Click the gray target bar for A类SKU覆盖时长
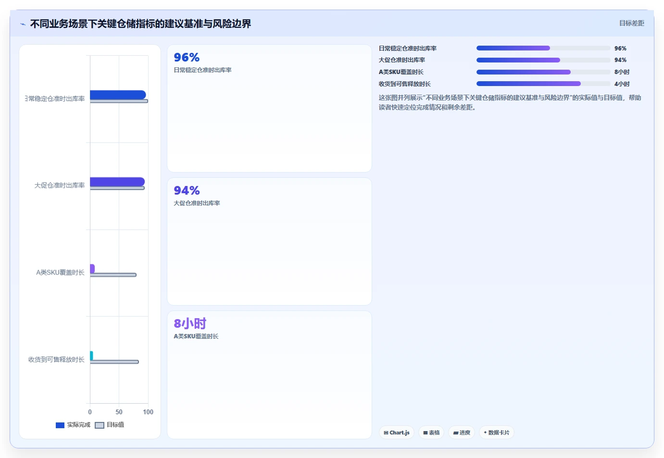Viewport: 664px width, 458px height. click(x=113, y=275)
